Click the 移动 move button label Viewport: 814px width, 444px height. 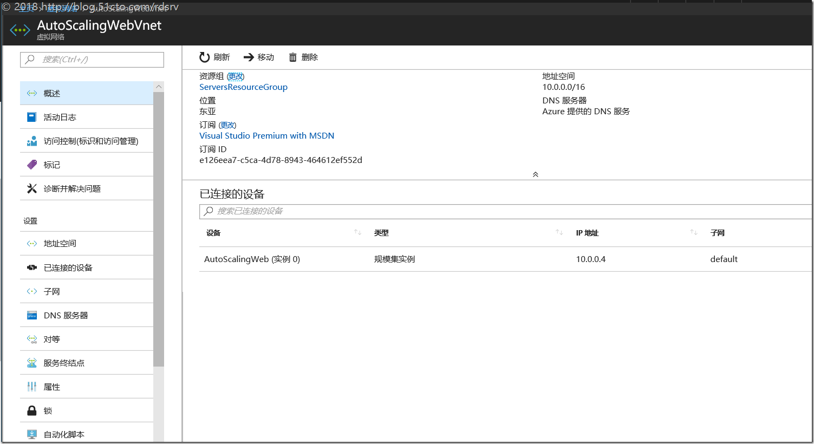(x=265, y=57)
